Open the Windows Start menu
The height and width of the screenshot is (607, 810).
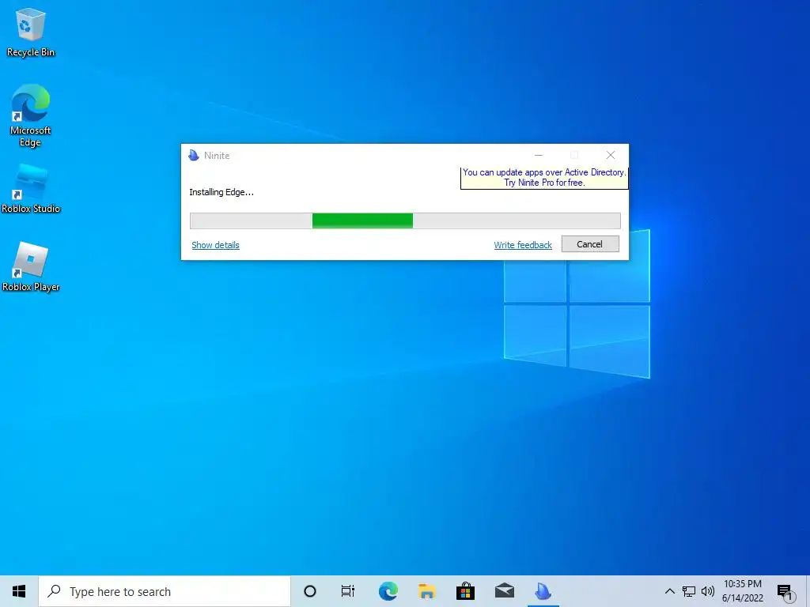tap(19, 591)
